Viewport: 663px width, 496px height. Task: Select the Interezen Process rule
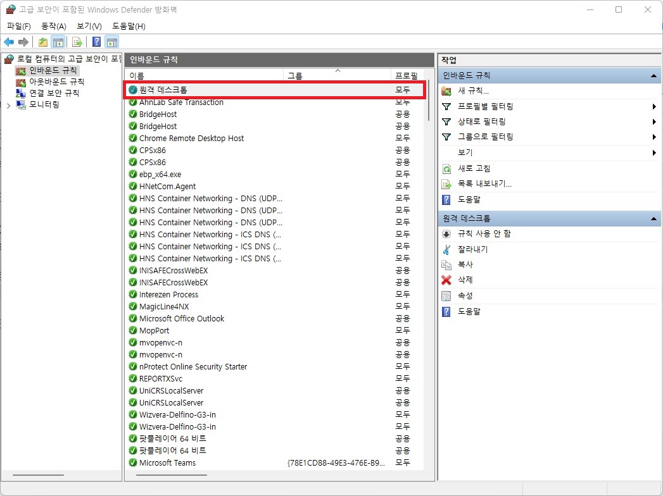pos(275,294)
